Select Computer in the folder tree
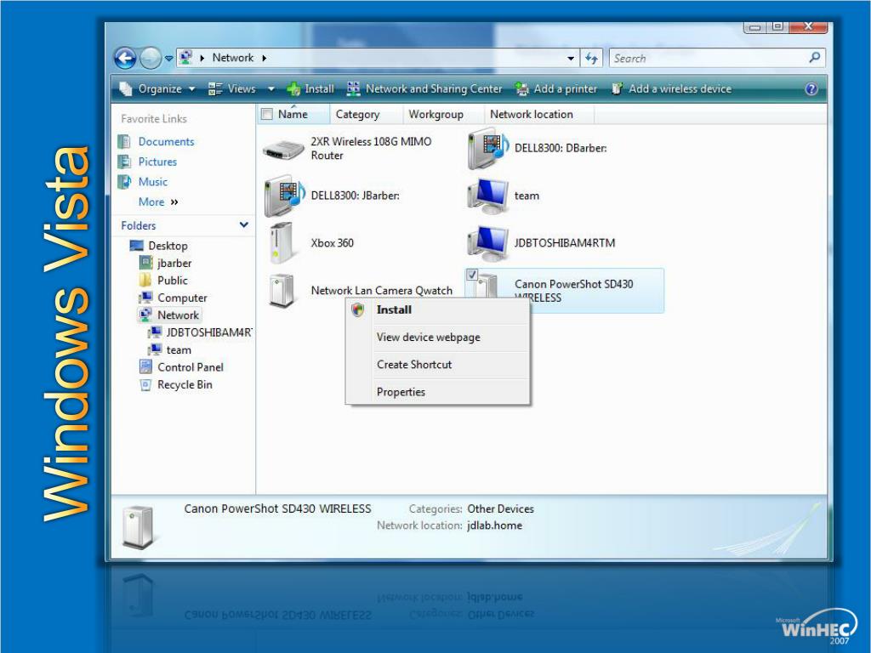 (182, 298)
